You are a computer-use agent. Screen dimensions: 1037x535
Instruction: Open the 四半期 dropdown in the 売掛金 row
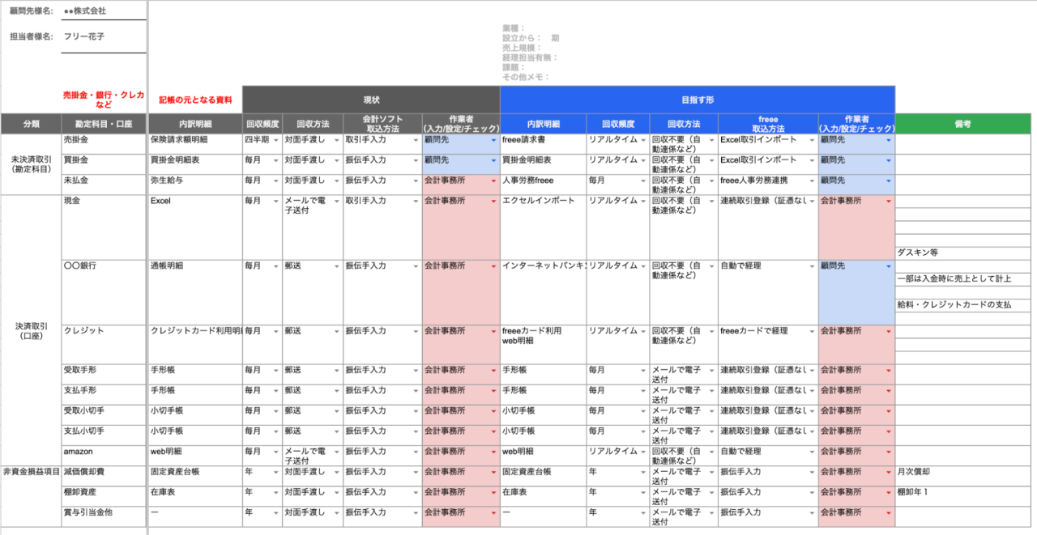(x=277, y=140)
